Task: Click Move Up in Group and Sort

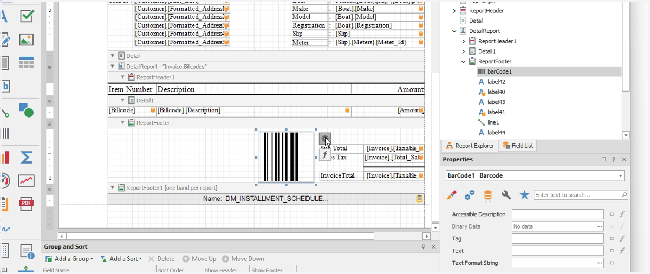Action: point(199,259)
